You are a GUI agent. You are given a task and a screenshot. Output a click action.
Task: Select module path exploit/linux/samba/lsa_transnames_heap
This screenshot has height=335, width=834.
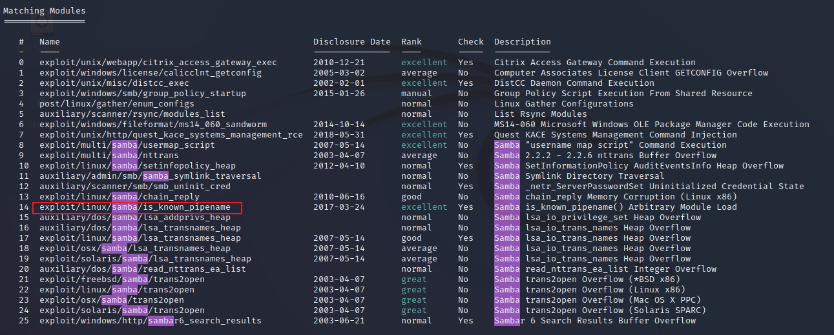(x=140, y=238)
